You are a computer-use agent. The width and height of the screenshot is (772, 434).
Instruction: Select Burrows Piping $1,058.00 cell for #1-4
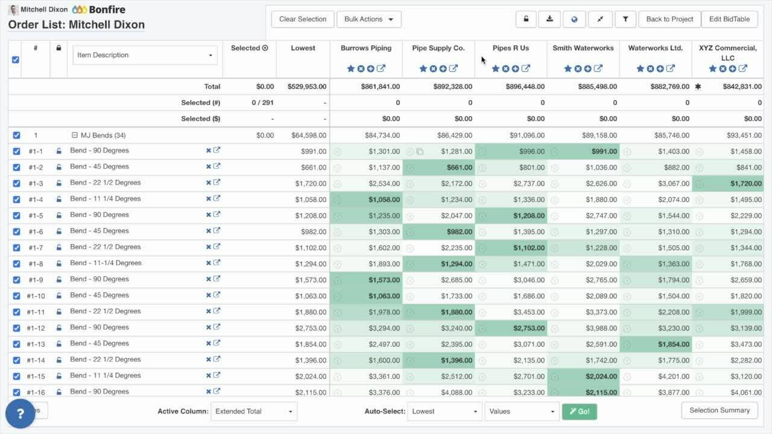click(366, 200)
